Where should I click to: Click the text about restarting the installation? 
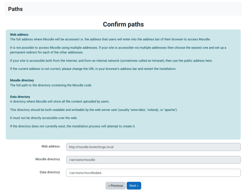pyautogui.click(x=93, y=69)
